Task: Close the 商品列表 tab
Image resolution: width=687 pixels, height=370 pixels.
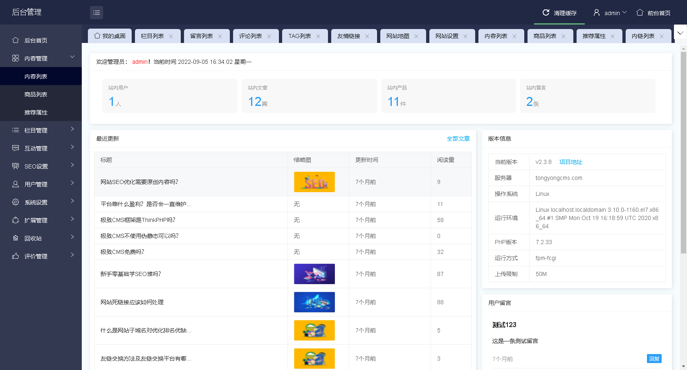Action: 564,36
